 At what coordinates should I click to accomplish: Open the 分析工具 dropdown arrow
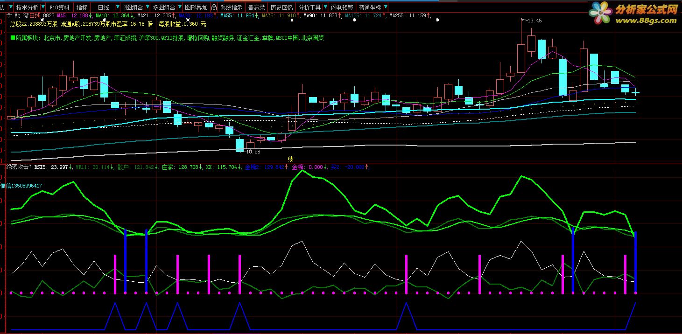[x=325, y=7]
